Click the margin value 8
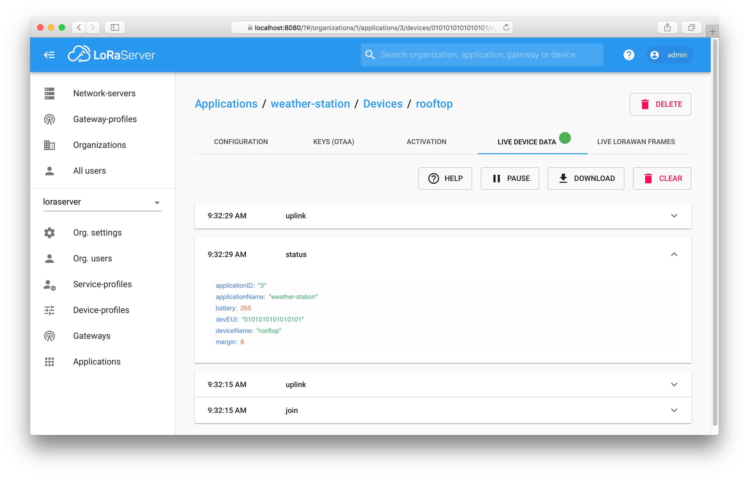Viewport: 749px width, 478px height. point(242,342)
